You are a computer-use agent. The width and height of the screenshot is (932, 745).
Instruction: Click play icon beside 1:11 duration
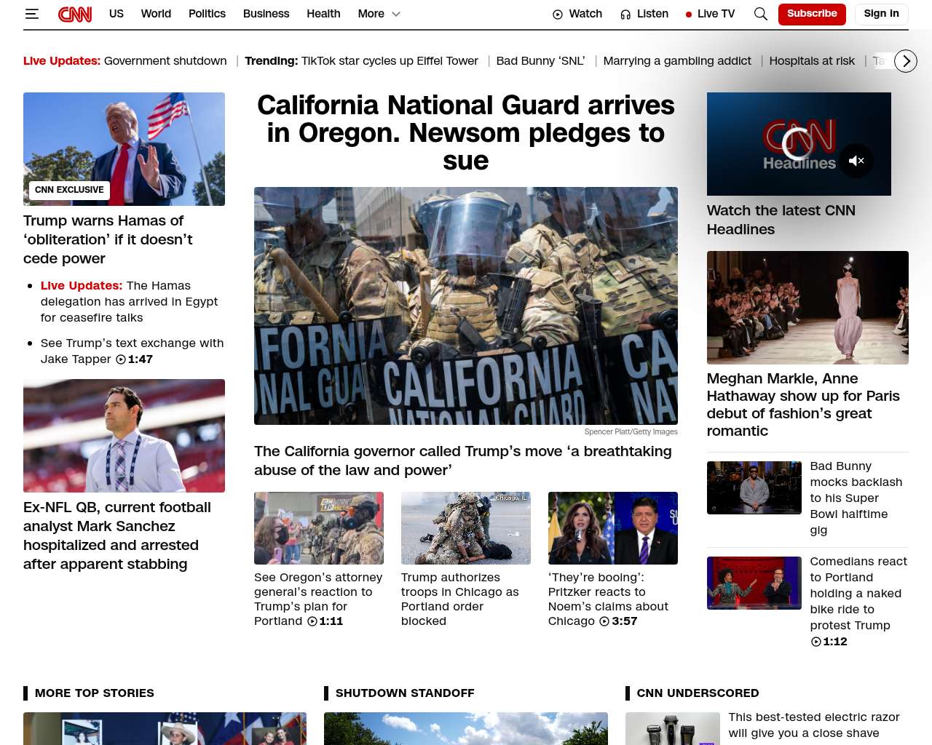(312, 621)
